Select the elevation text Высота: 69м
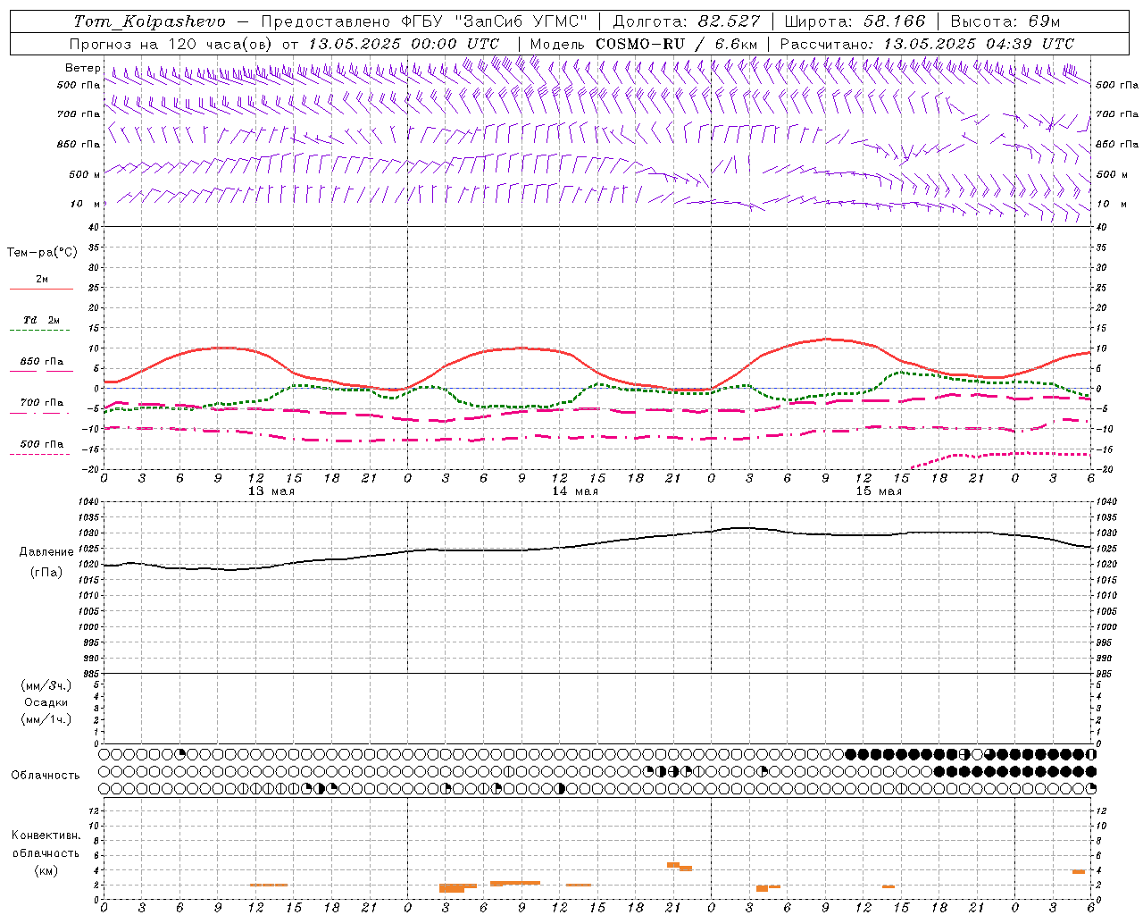Viewport: 1143px width, 915px height. click(1005, 21)
